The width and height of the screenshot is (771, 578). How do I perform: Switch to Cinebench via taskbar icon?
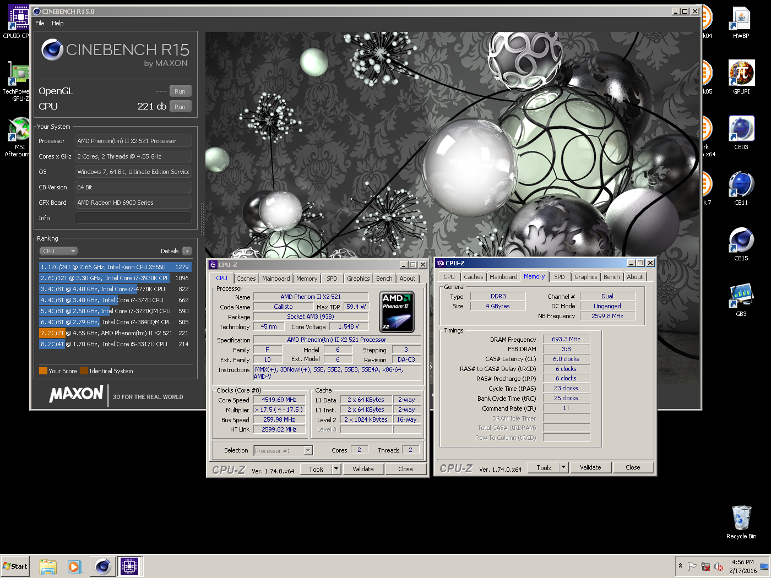click(x=103, y=566)
